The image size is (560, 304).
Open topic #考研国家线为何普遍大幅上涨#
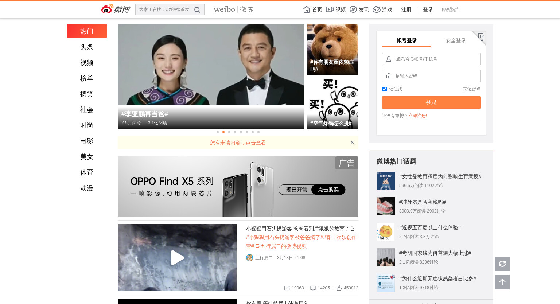435,253
